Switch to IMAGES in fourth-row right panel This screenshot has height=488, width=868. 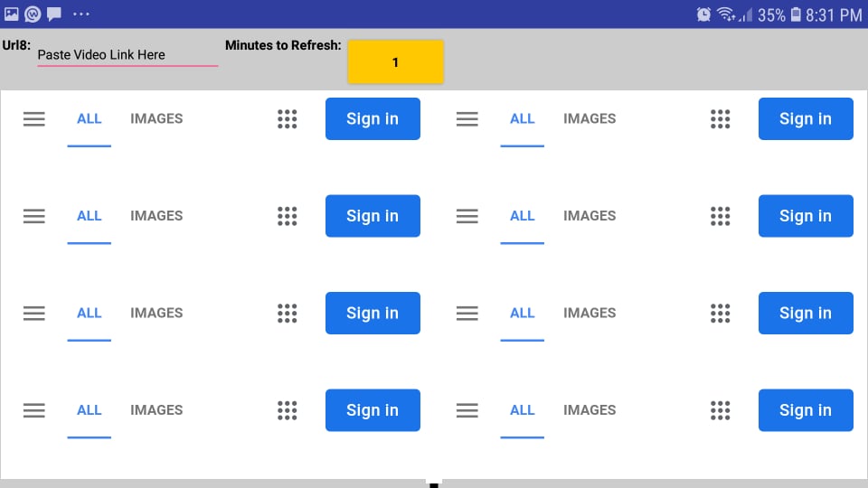coord(590,410)
